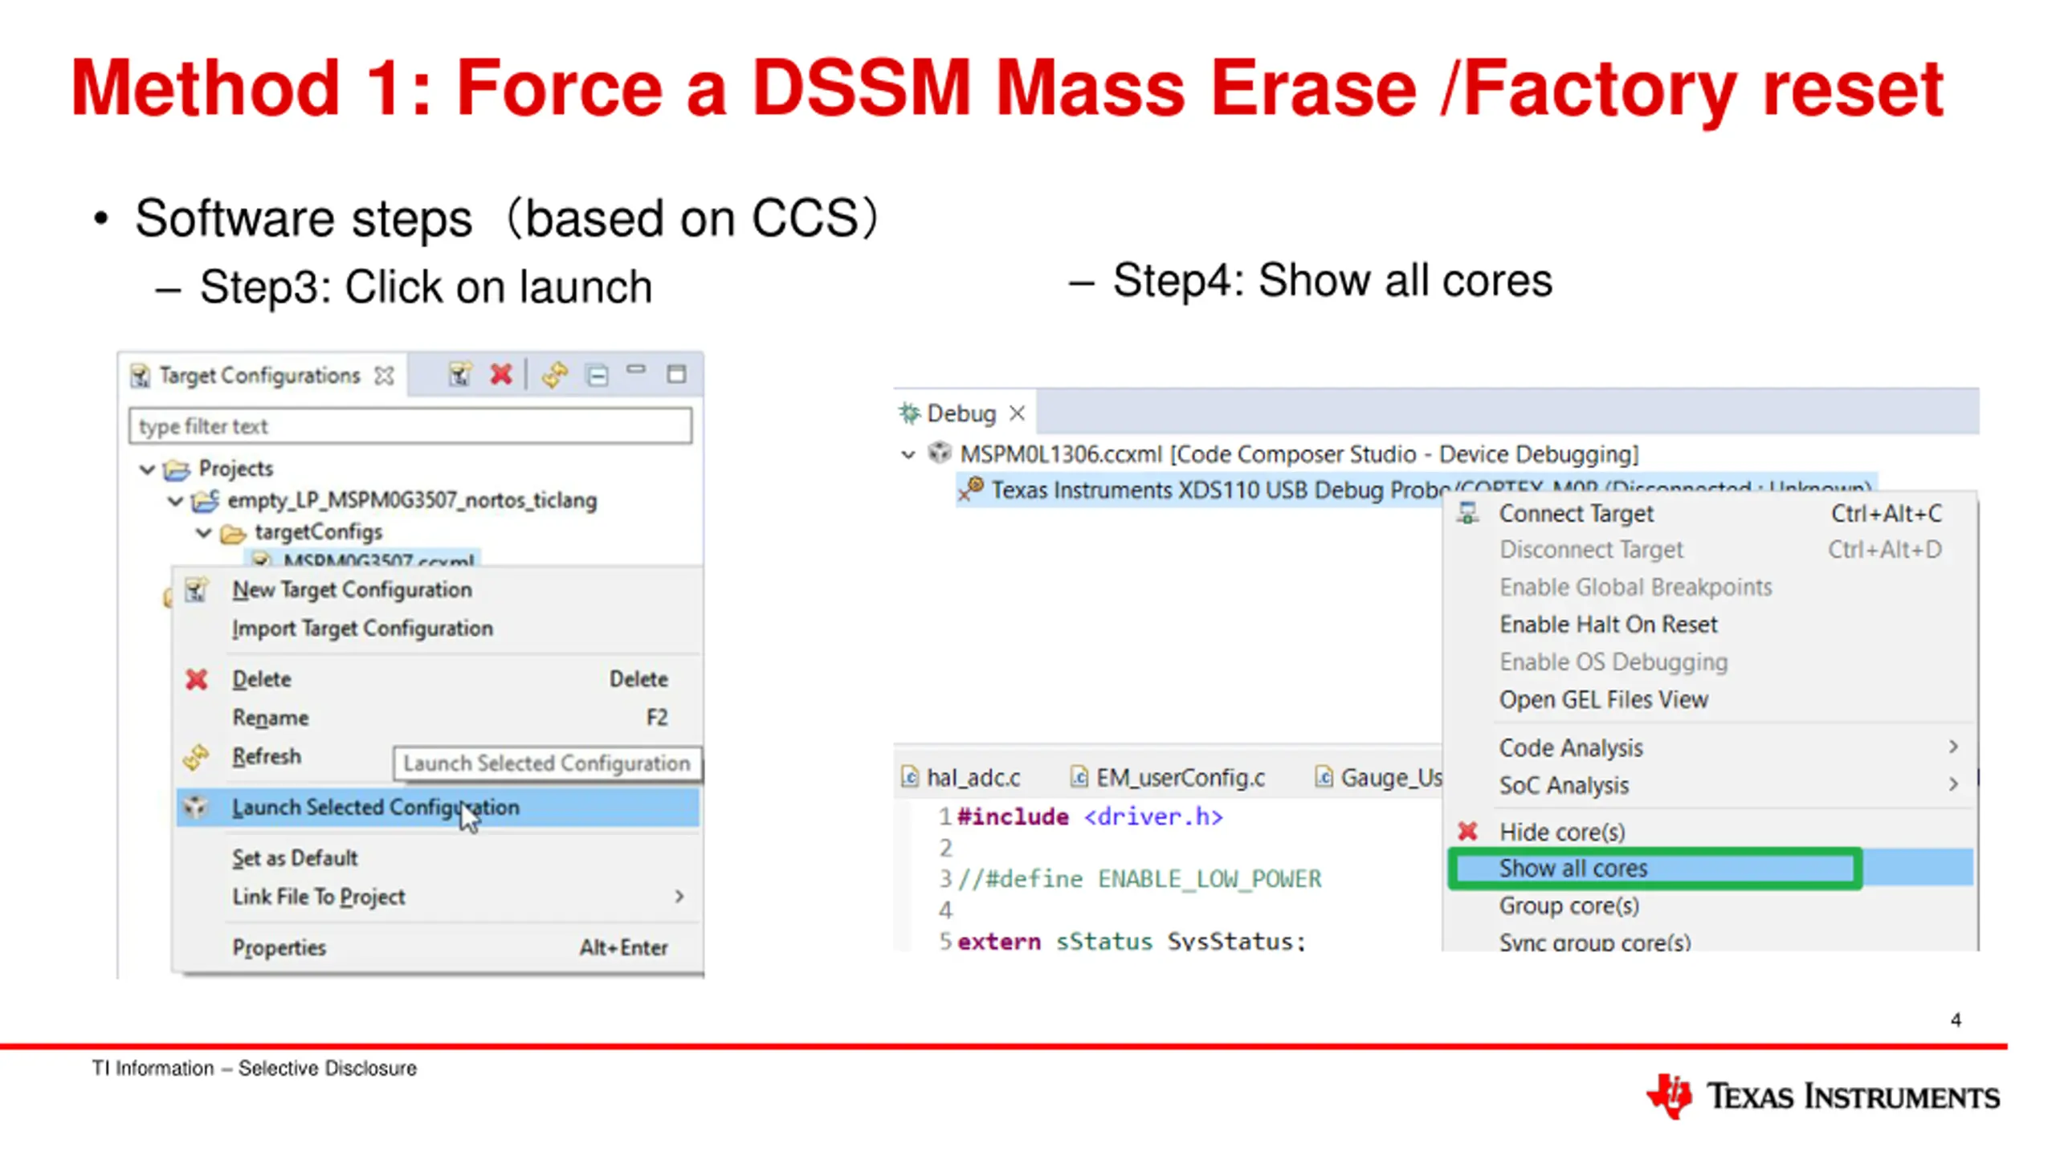The image size is (2056, 1156).
Task: Maximize the Target Configurations view
Action: [x=676, y=374]
